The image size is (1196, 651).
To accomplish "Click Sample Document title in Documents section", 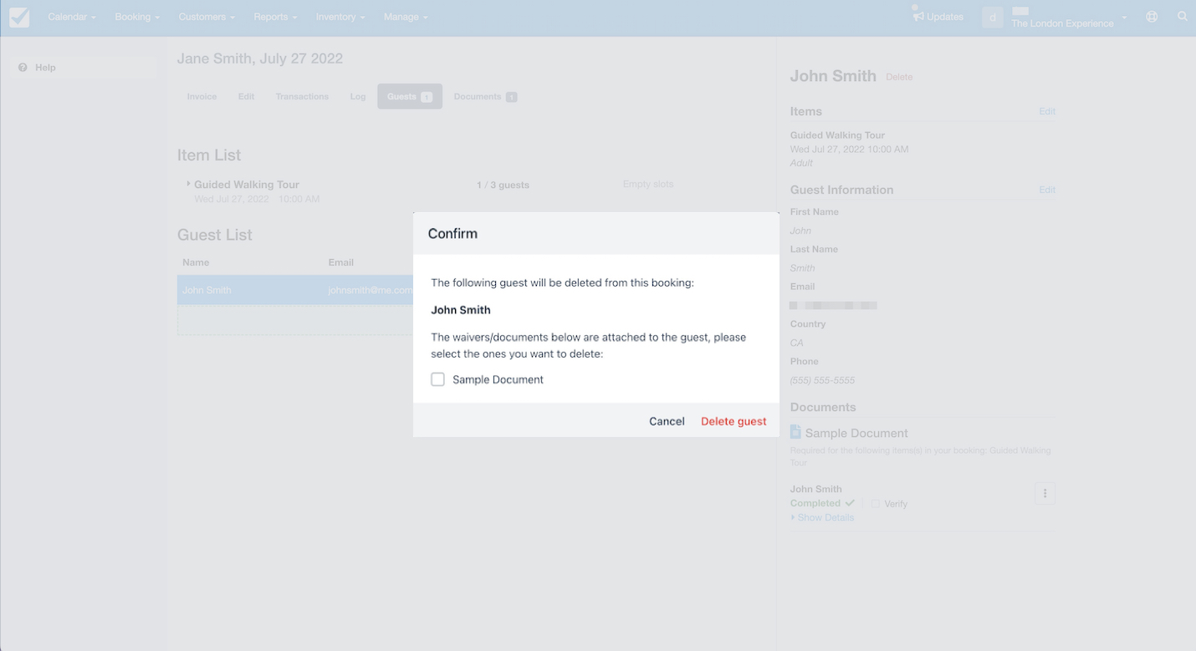I will pyautogui.click(x=856, y=433).
